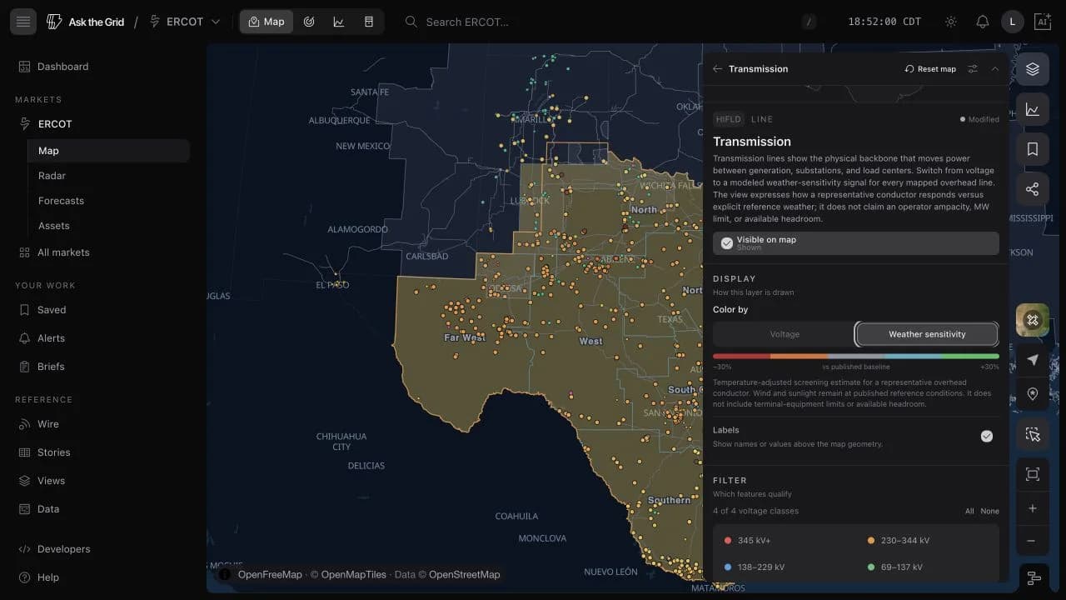The image size is (1066, 600).
Task: Select Weather sensitivity color mode
Action: click(x=927, y=334)
